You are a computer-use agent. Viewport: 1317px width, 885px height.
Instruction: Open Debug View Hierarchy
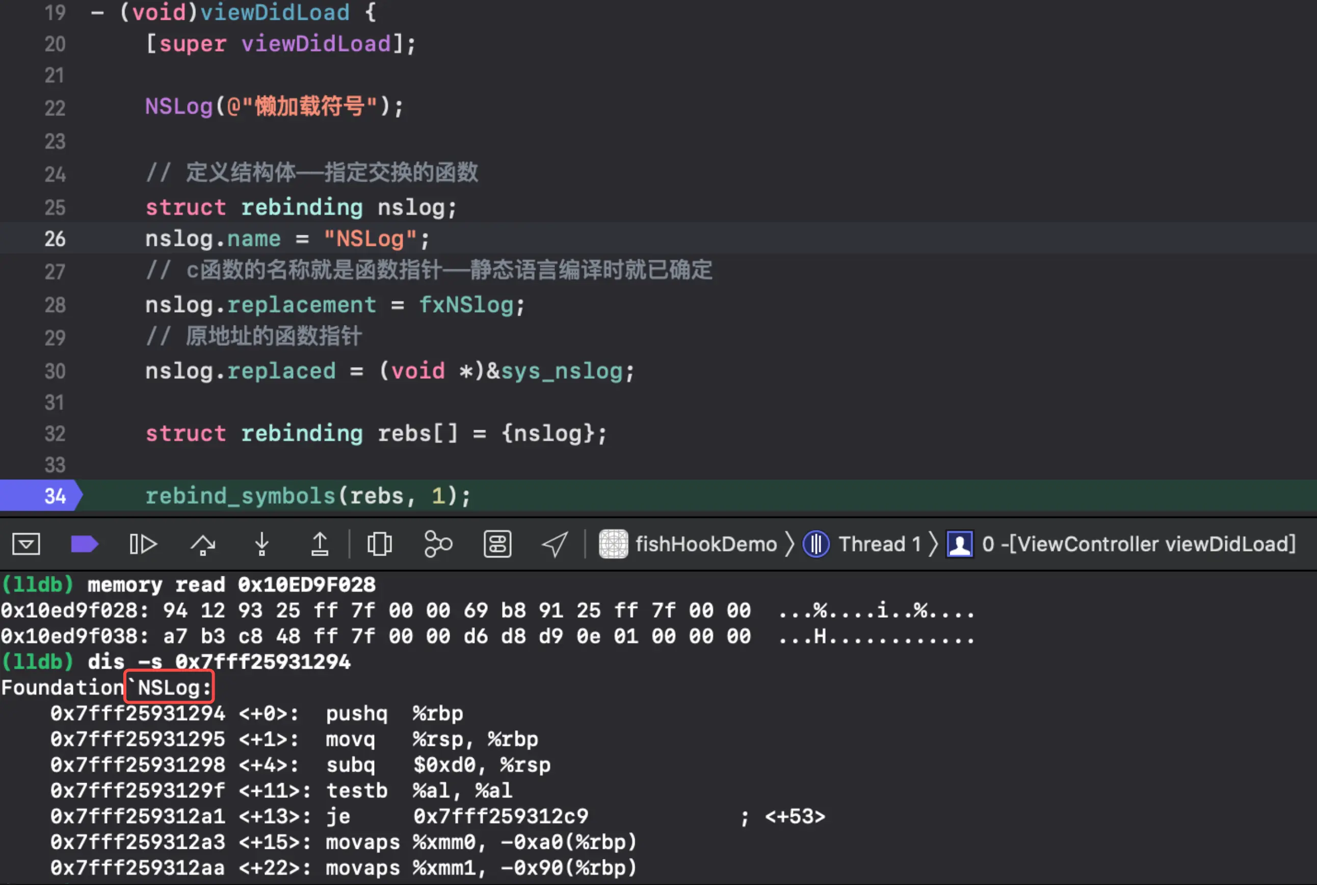click(x=379, y=544)
